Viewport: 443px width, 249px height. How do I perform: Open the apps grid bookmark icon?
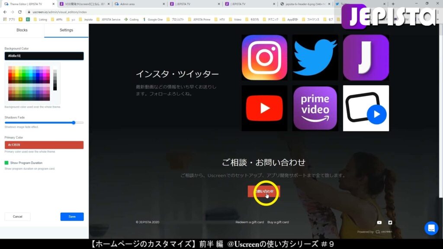tap(5, 19)
